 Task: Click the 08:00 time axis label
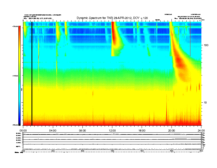point(82,131)
